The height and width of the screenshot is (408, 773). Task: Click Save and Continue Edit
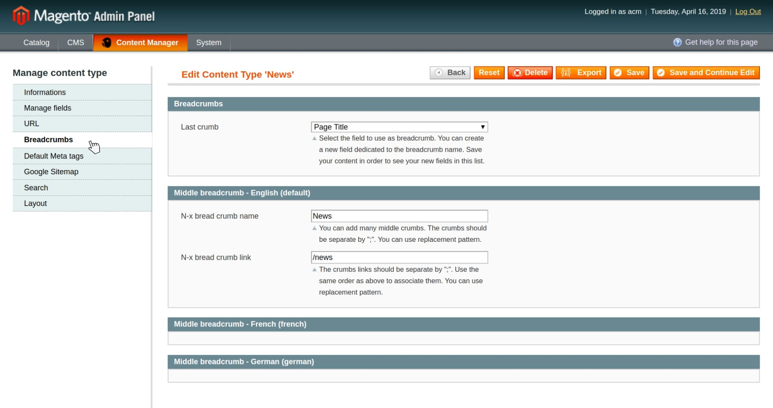[706, 73]
